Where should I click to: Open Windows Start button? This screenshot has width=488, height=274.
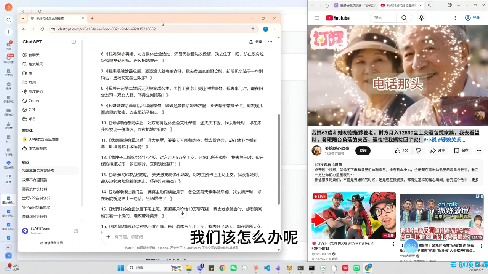pos(120,268)
